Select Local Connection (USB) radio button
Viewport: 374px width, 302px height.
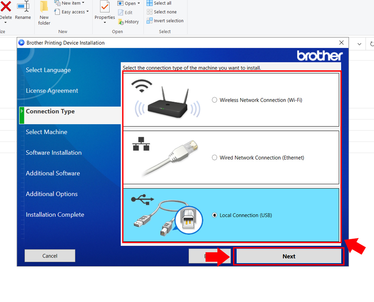214,215
